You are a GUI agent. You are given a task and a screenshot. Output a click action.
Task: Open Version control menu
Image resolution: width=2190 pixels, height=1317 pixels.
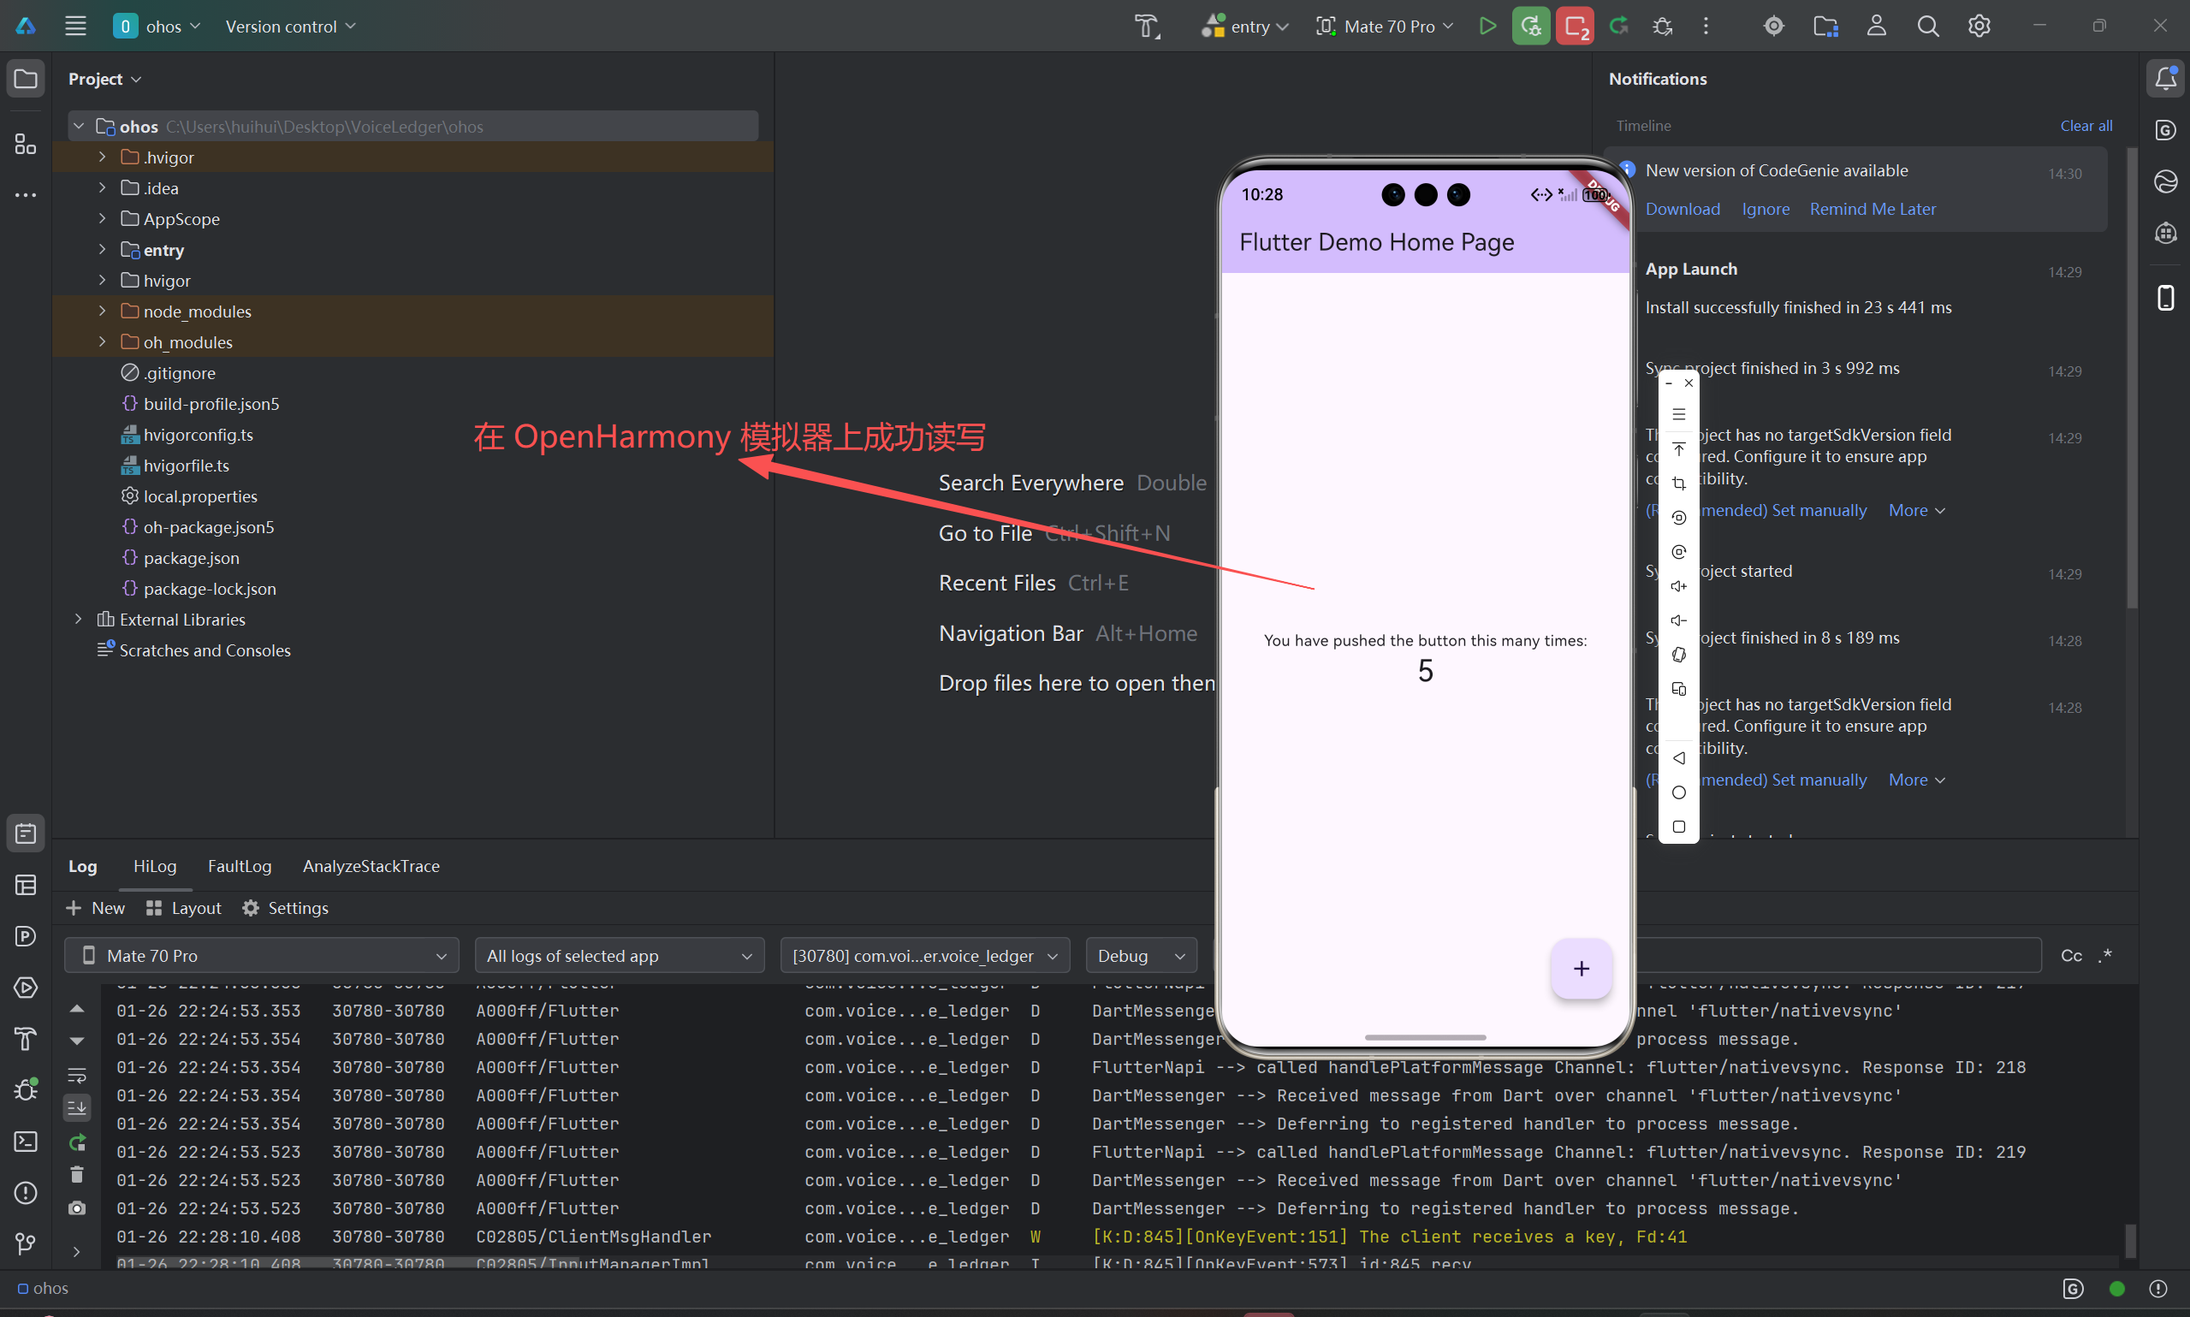coord(290,26)
